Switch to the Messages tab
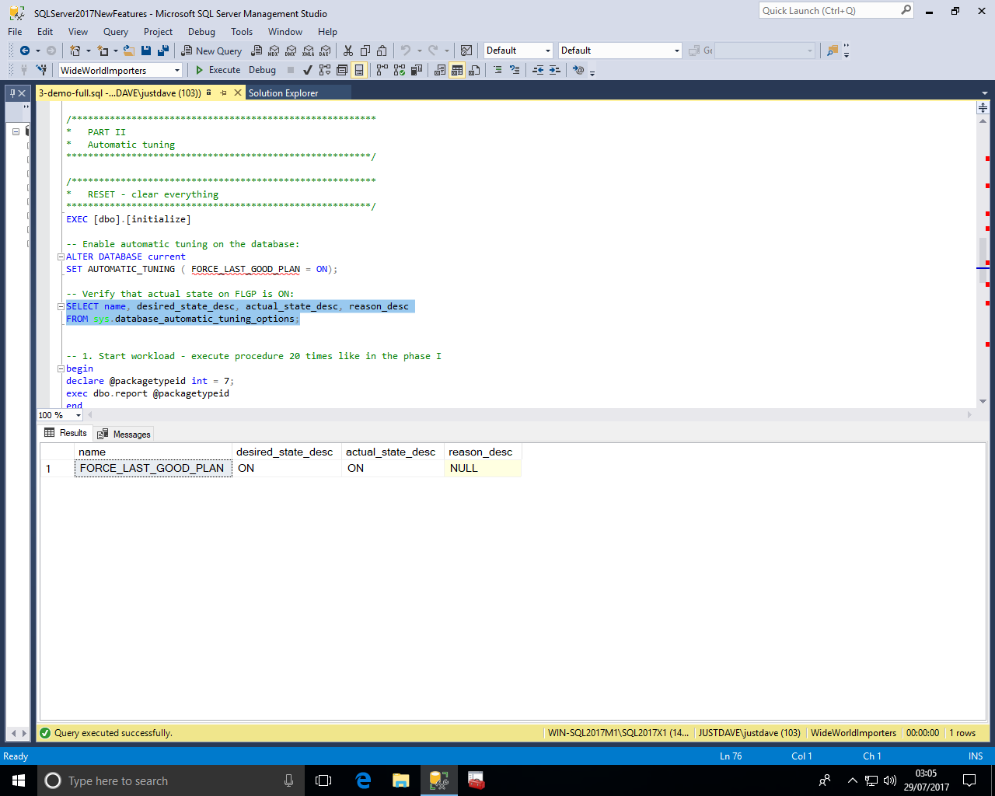 pos(124,434)
